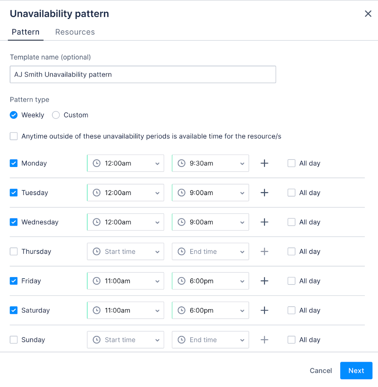Click the plus icon on Tuesday's row
378x387 pixels.
[x=264, y=193]
